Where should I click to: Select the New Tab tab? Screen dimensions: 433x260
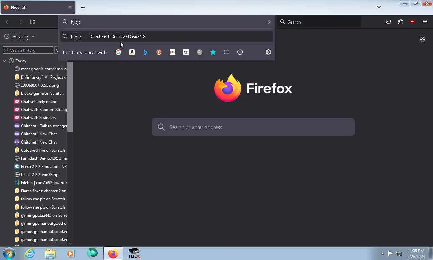(38, 7)
